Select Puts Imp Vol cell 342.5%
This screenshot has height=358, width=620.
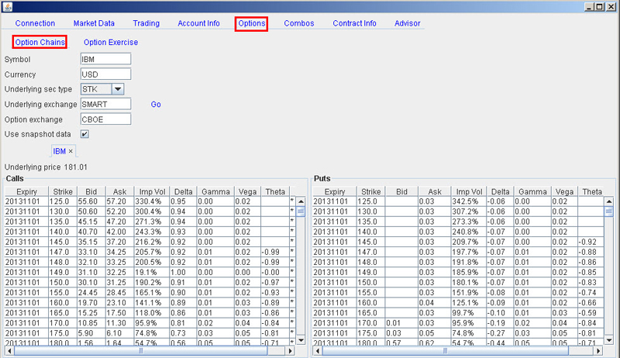click(469, 201)
